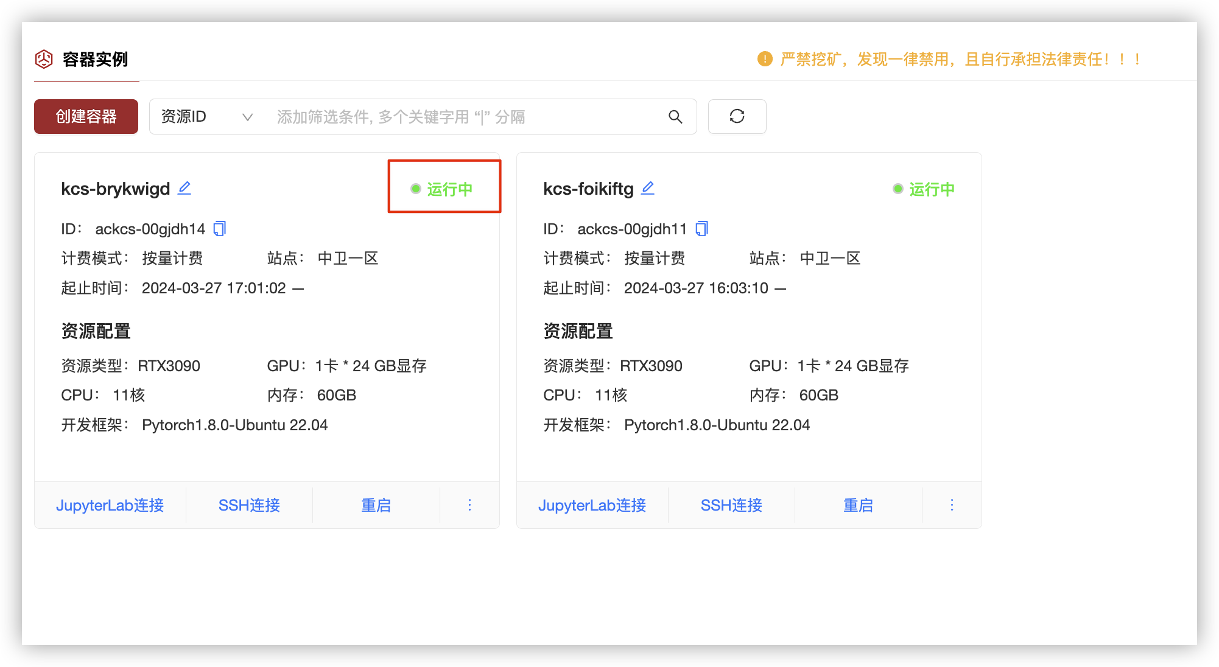Click 按量计费 in kcs-brykwigd card

[x=172, y=258]
